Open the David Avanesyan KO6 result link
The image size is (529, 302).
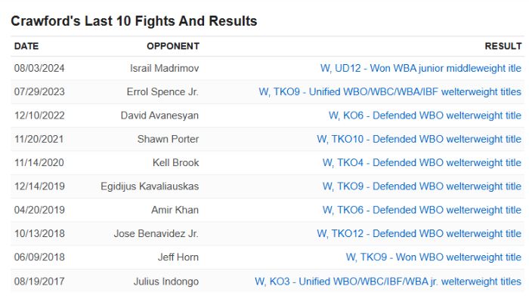pos(425,116)
